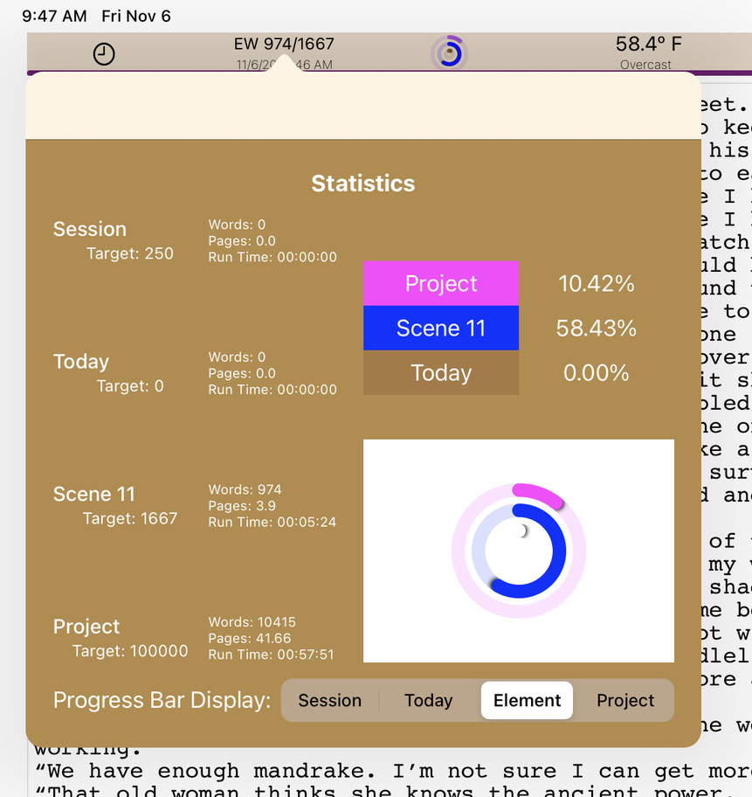The height and width of the screenshot is (797, 752).
Task: Edit the Scene 11 target 1667
Action: click(130, 519)
